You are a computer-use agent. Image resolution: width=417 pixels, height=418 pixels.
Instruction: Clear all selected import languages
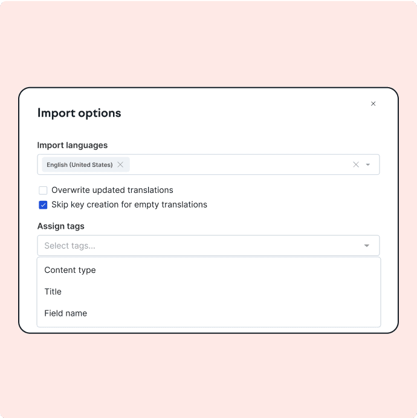point(356,165)
